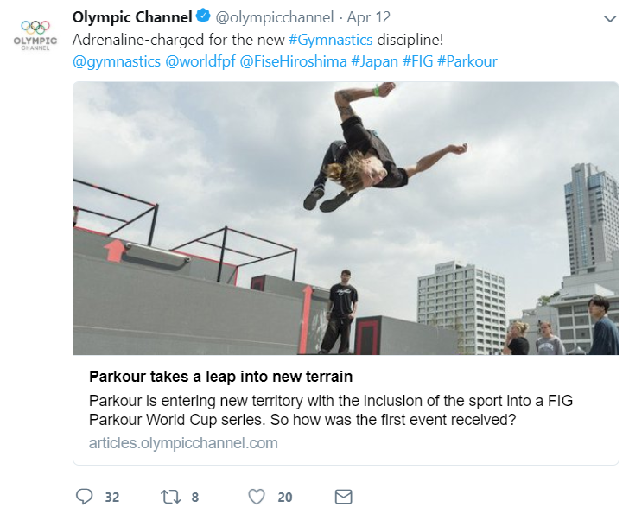Open 'Parkour takes a leap into new terrain' headline
The height and width of the screenshot is (514, 629).
tap(221, 378)
